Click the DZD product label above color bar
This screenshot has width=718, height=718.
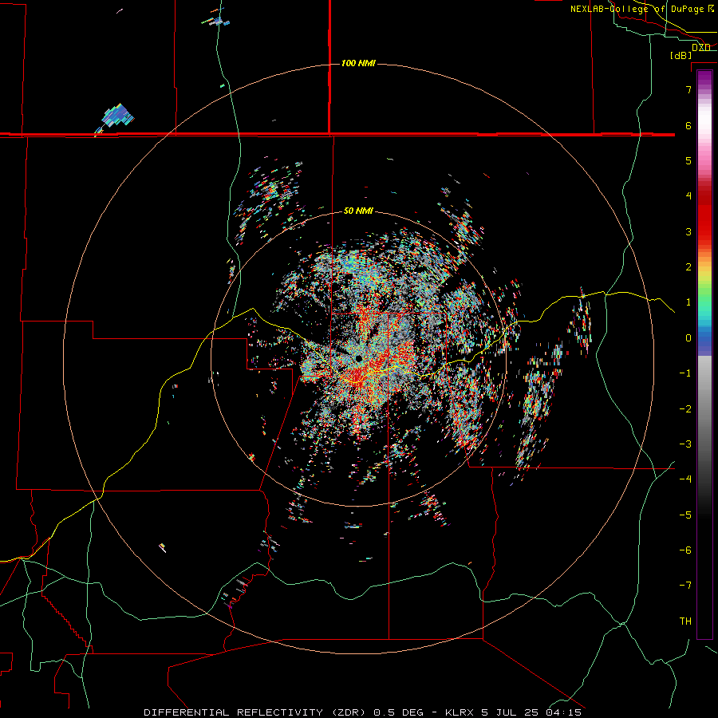[x=700, y=48]
